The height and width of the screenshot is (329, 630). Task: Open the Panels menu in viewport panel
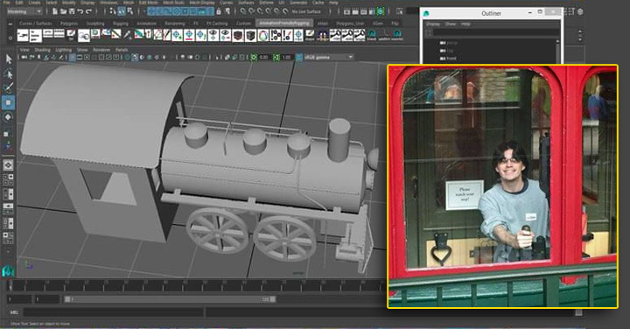click(x=122, y=50)
